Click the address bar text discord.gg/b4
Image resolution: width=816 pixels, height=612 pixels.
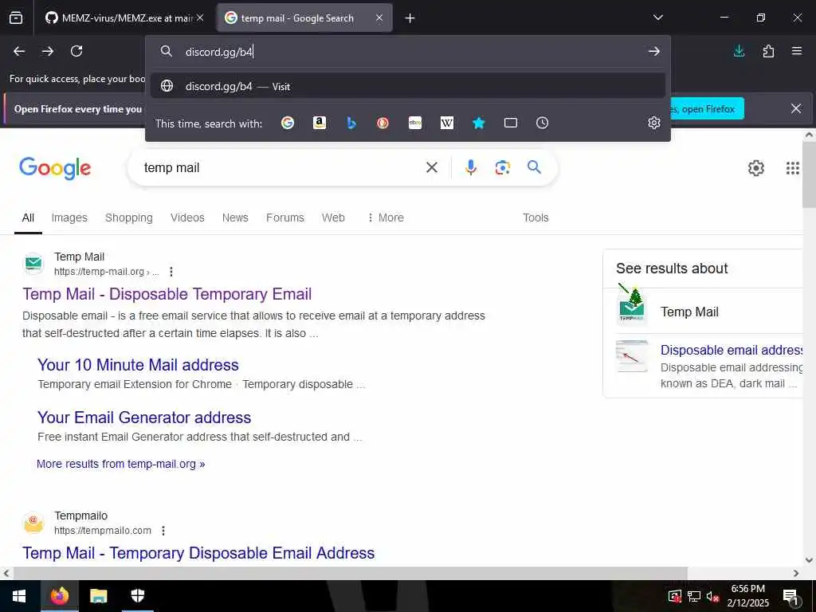tap(219, 52)
